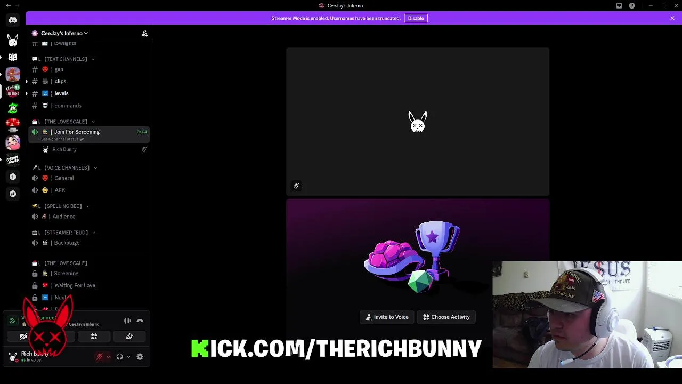Open the green frog server icon

13,108
